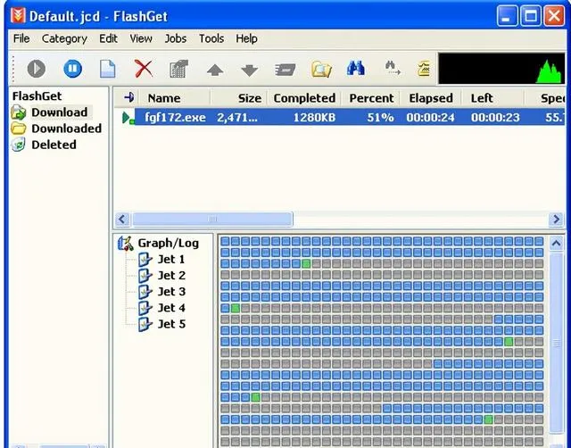Sort by the Completed column header
This screenshot has height=448, width=571.
(x=304, y=98)
